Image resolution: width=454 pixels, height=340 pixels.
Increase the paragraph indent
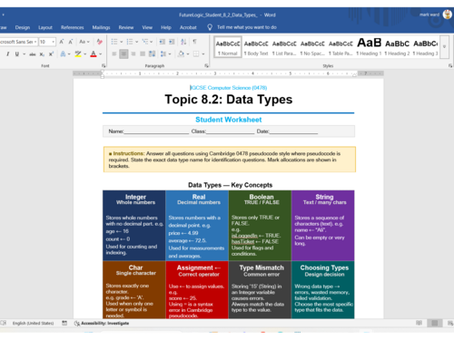172,42
